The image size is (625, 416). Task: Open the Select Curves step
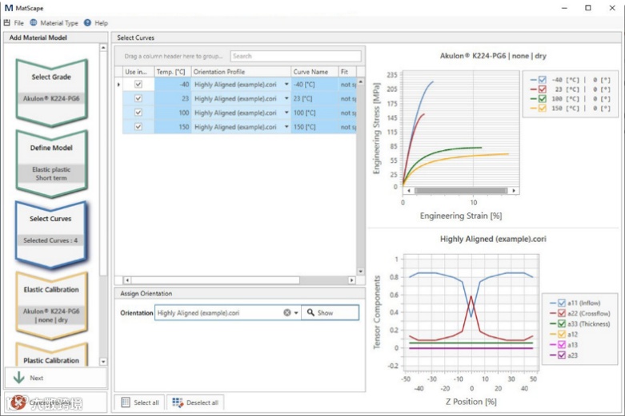coord(50,234)
